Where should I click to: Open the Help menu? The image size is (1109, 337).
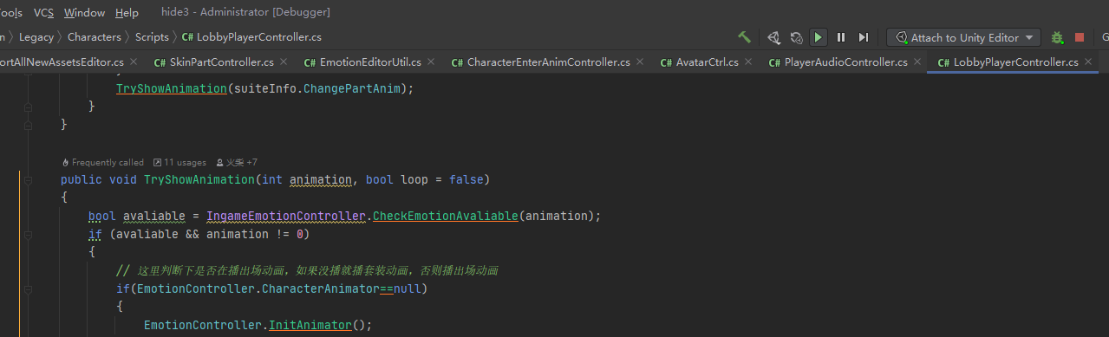(127, 12)
